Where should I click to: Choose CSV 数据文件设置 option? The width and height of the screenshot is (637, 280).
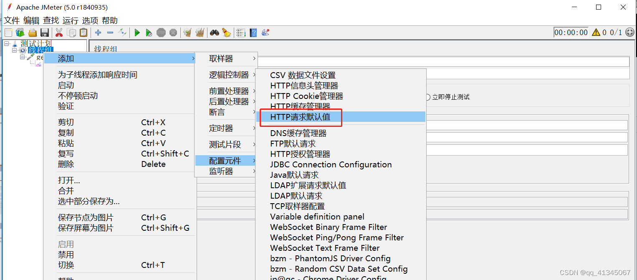point(341,75)
